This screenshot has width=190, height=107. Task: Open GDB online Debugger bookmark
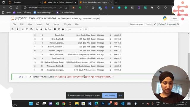(x=66, y=12)
